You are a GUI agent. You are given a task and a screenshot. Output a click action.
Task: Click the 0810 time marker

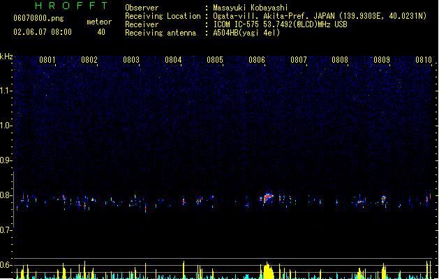tap(424, 60)
